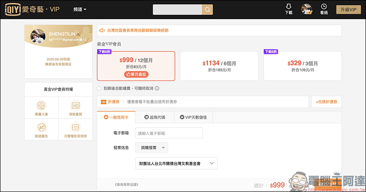Viewport: 366px width, 192px height.
Task: Click the 購買後有效期順延 text
Action: (x=58, y=64)
